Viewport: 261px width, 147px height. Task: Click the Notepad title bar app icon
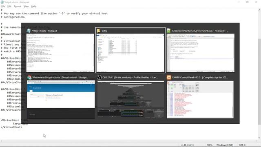click(x=2, y=2)
